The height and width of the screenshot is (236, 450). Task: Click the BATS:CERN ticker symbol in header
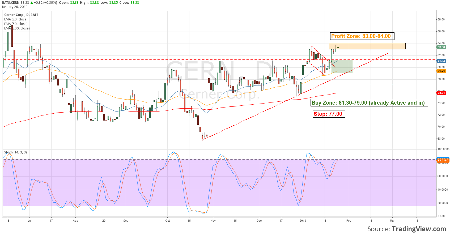coord(11,3)
